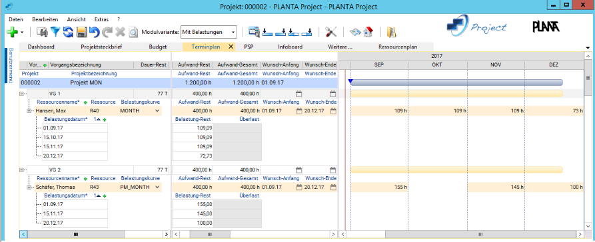Click the blue refresh arrows icon
Image resolution: width=595 pixels, height=242 pixels.
pyautogui.click(x=69, y=33)
